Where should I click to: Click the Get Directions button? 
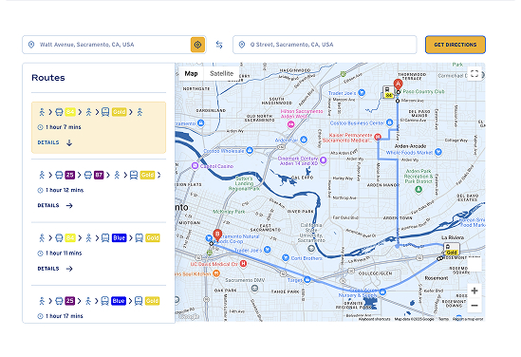pos(456,45)
